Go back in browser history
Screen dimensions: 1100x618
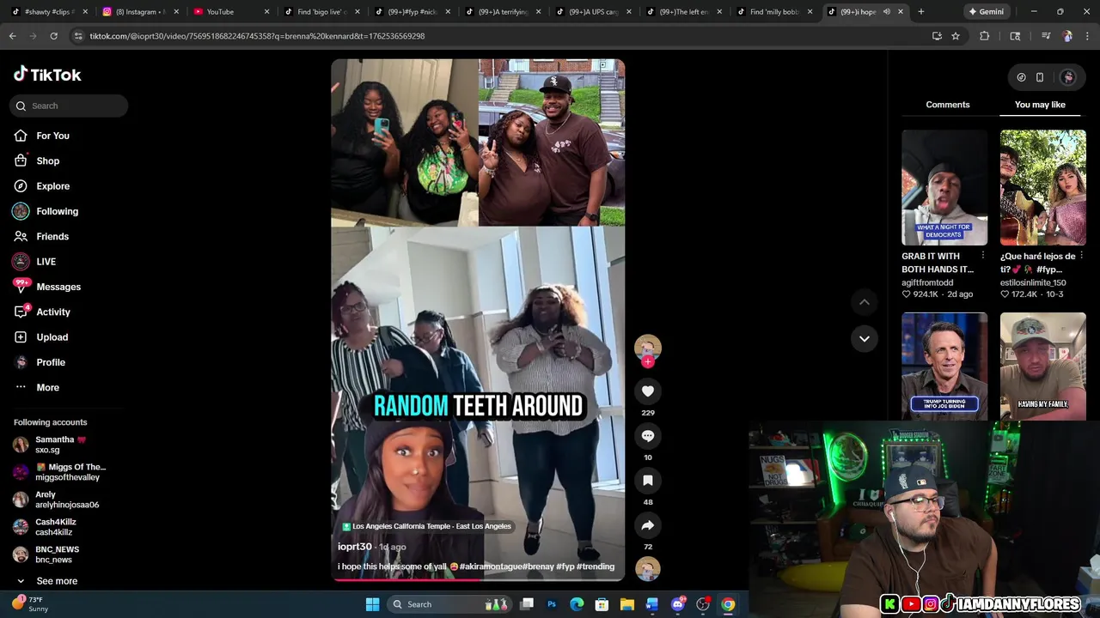click(12, 36)
